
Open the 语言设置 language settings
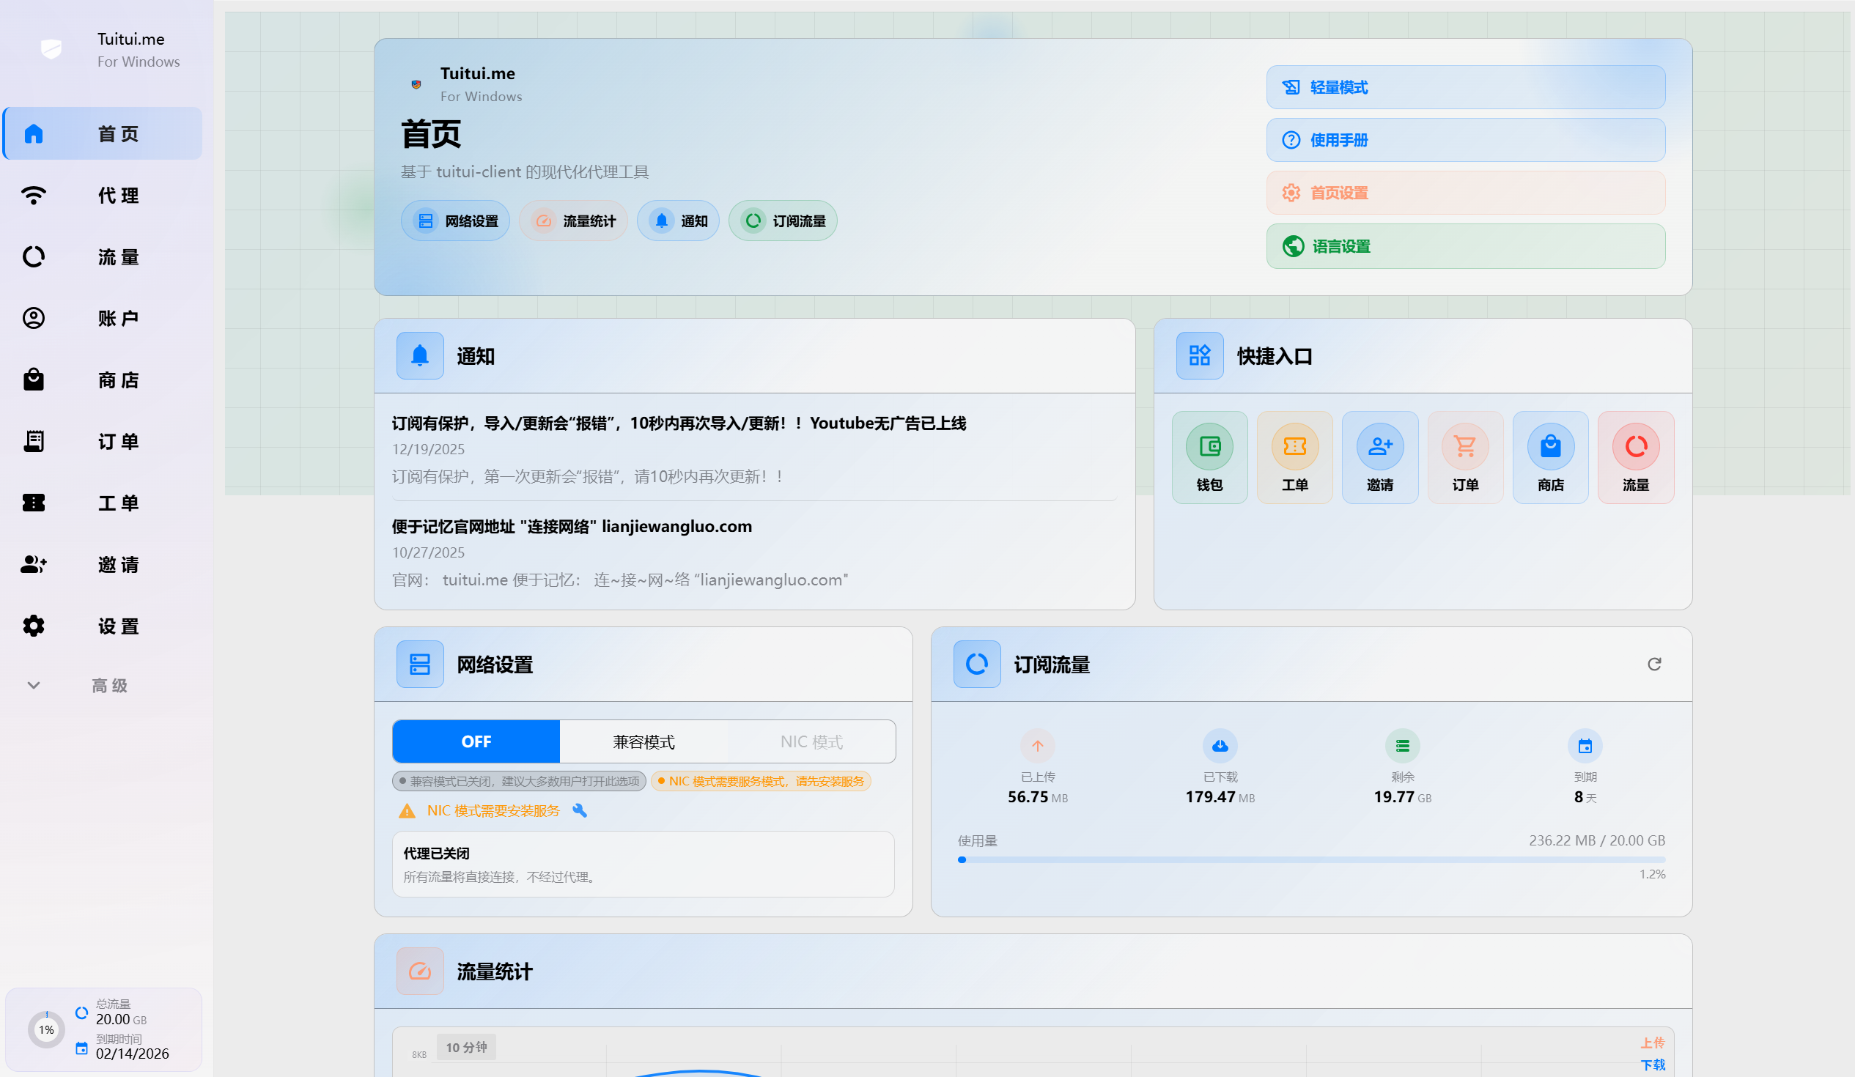click(1465, 245)
